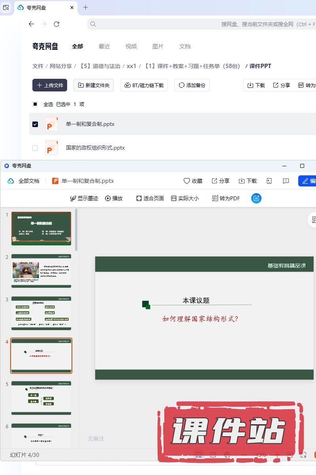Select 适合页面 fit-to-page option

click(x=150, y=198)
